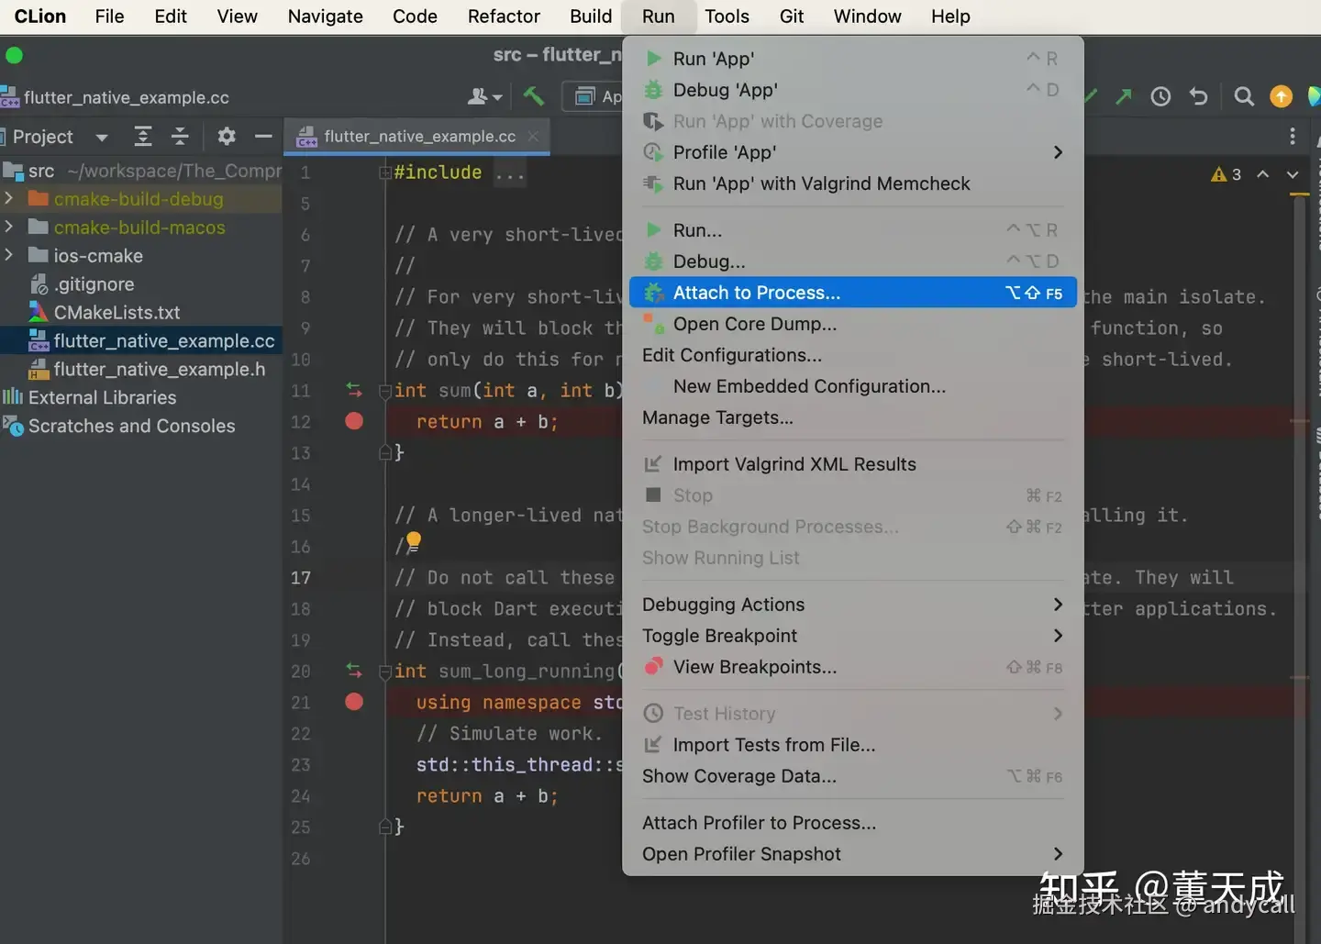Open the local history clock icon
The width and height of the screenshot is (1321, 944).
(x=1160, y=96)
